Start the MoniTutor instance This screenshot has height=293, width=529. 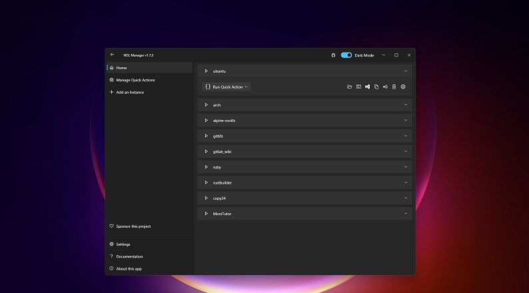[206, 214]
